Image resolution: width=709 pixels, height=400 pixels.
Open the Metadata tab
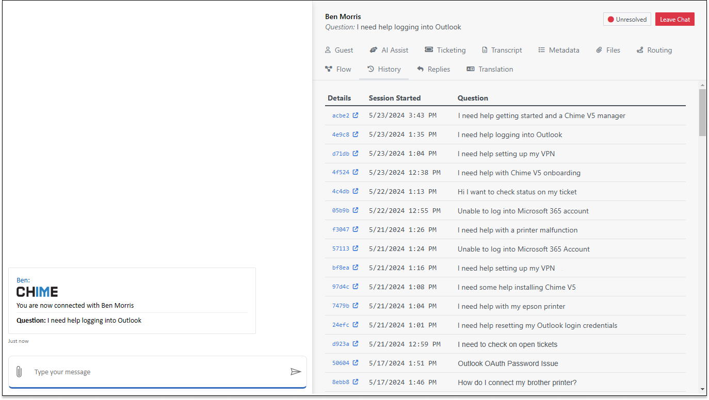click(559, 50)
